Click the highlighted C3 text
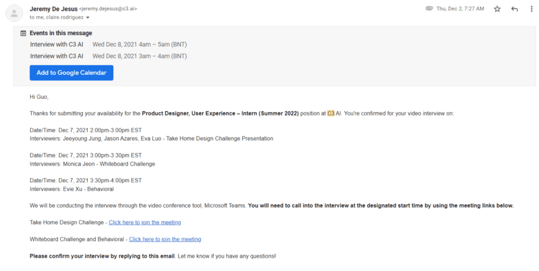The height and width of the screenshot is (271, 539). click(331, 113)
